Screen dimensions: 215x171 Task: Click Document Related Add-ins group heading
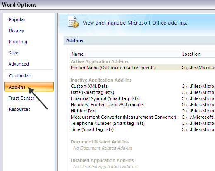tap(100, 142)
